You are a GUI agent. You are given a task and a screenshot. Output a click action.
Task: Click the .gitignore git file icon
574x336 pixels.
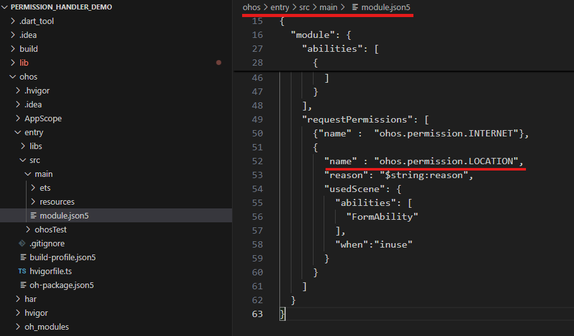coord(22,243)
